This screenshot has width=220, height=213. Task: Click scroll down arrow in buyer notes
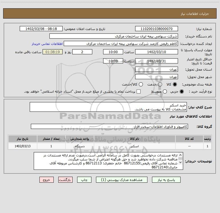coord(180,162)
